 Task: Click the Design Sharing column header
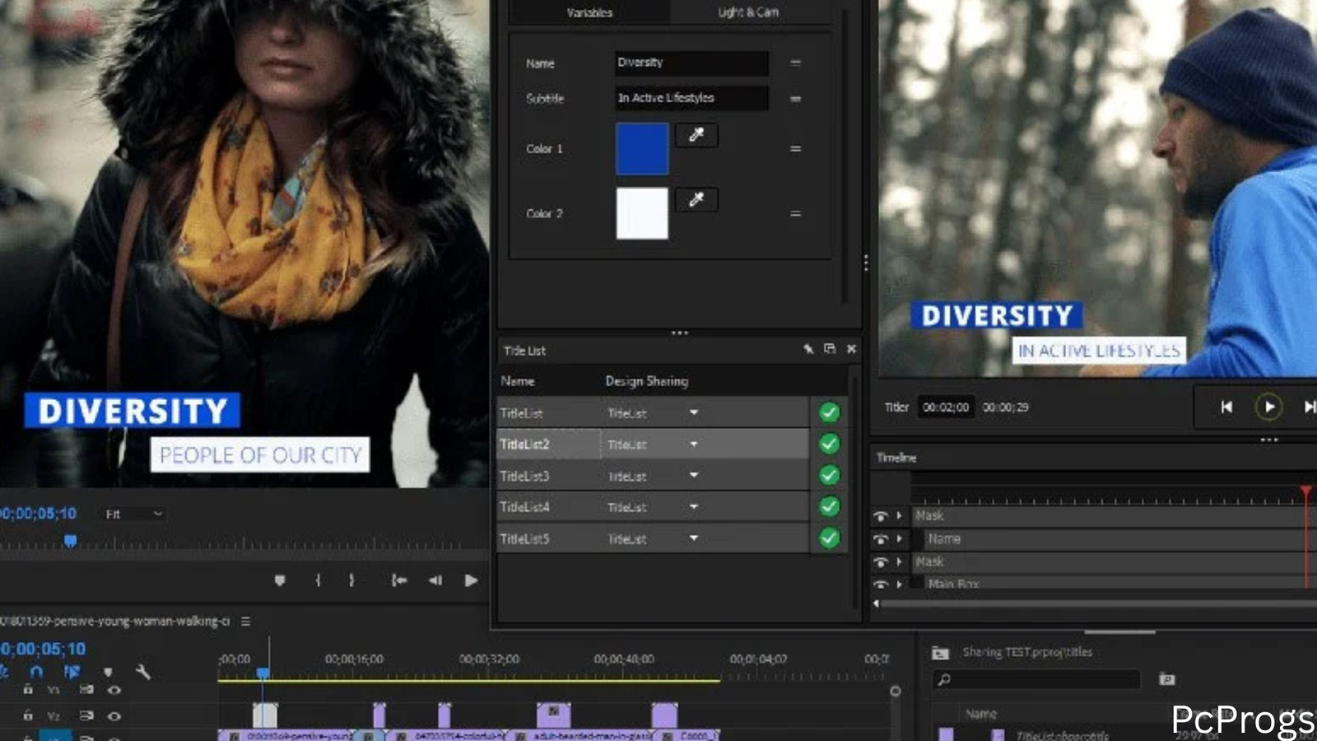click(x=647, y=381)
